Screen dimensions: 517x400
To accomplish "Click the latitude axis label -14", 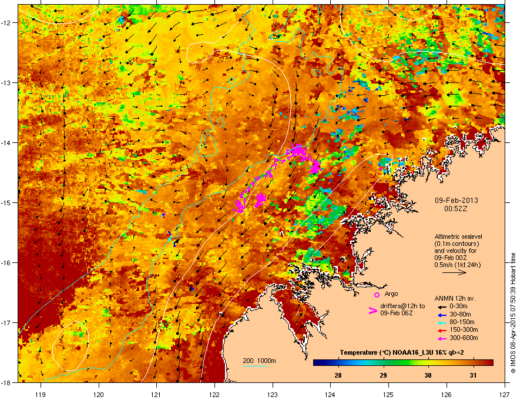I will pyautogui.click(x=6, y=142).
